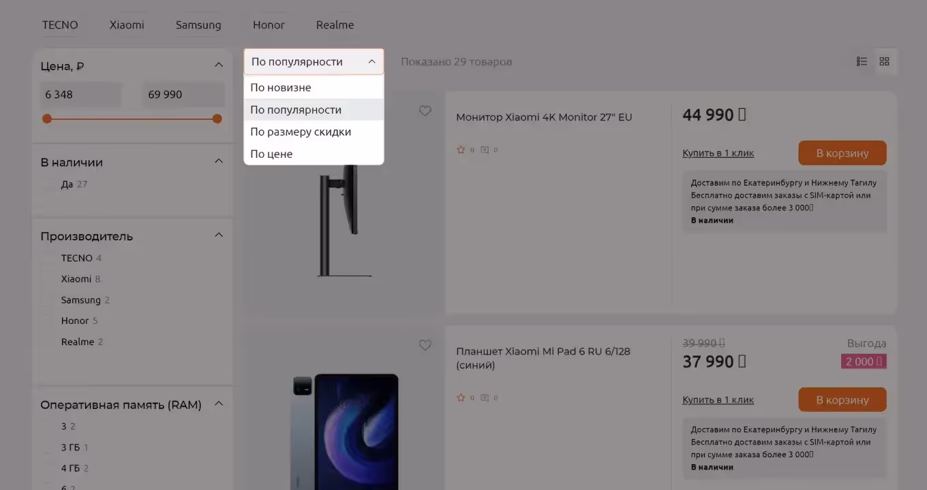The width and height of the screenshot is (927, 490).
Task: Add Xiaomi 4K Monitor 'В корзину'
Action: coord(842,153)
